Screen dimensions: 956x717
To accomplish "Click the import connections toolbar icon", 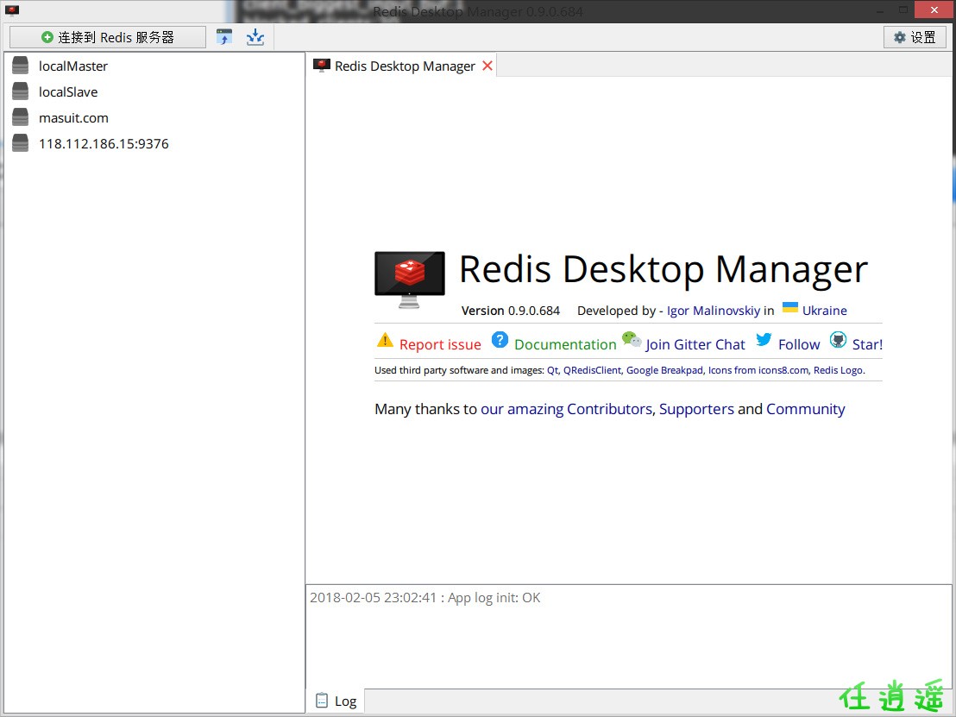I will coord(224,37).
